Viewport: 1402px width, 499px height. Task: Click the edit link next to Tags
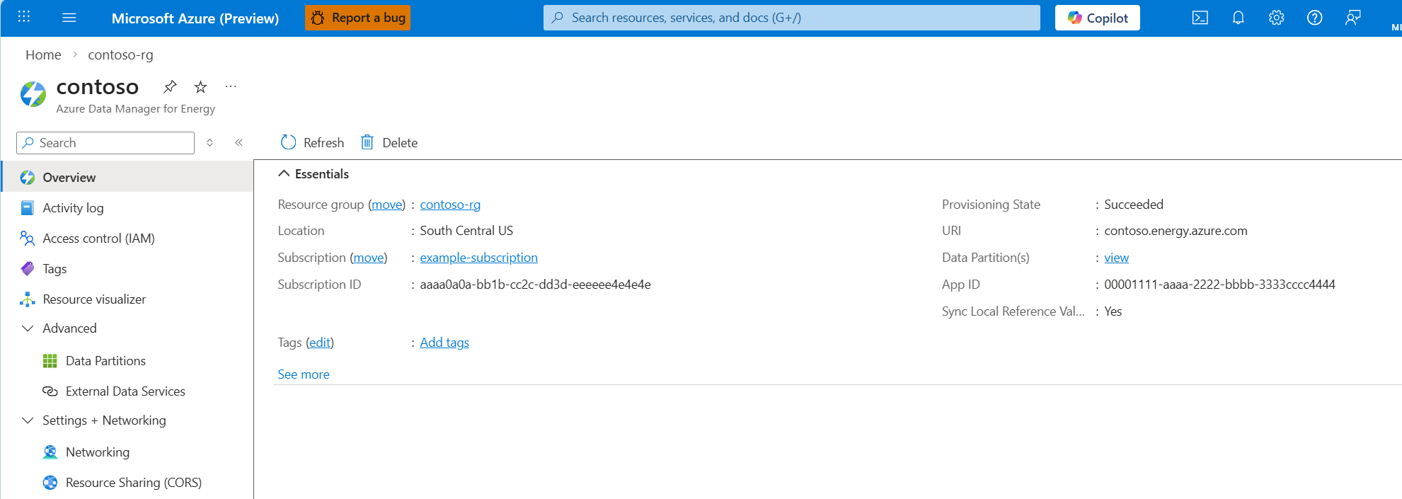click(x=320, y=343)
